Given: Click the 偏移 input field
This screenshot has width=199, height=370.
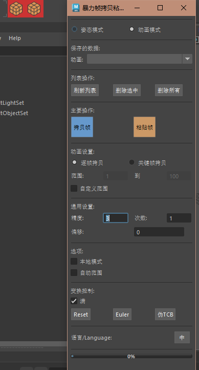Looking at the screenshot, I should (x=159, y=232).
